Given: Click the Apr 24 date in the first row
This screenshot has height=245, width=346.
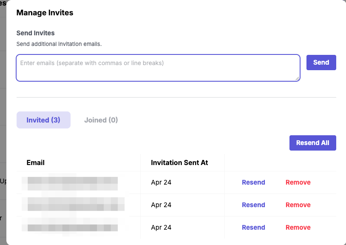Looking at the screenshot, I should click(x=161, y=182).
